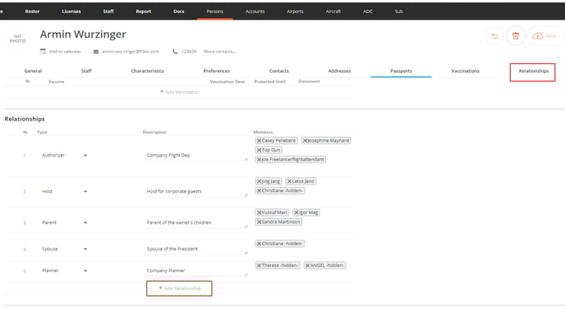Remove member Therese -hidden-
Viewport: 565px width, 309px height.
259,266
